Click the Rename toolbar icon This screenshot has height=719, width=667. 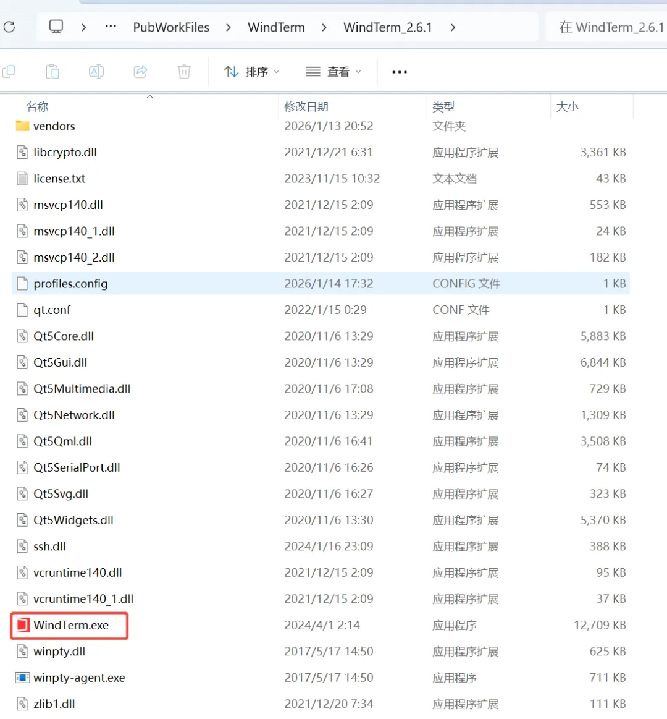96,72
